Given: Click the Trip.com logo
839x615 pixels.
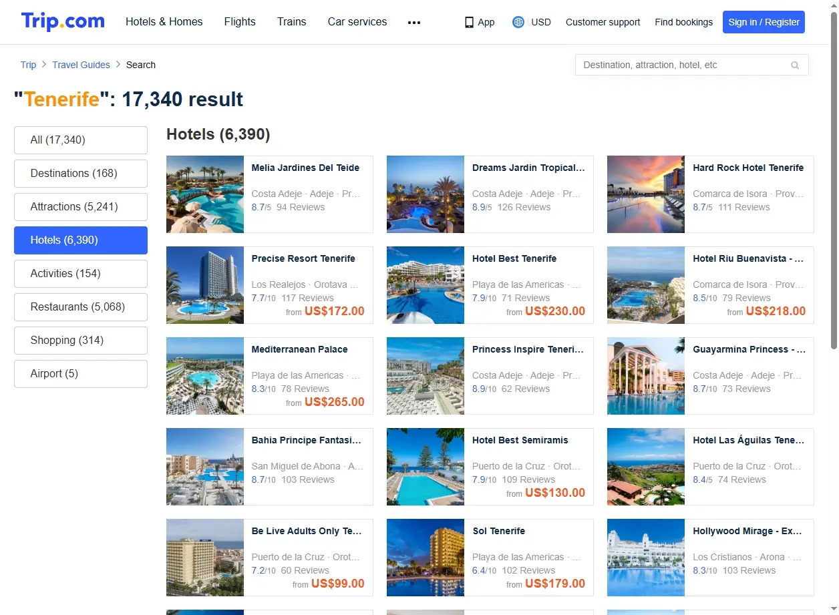Looking at the screenshot, I should click(63, 21).
